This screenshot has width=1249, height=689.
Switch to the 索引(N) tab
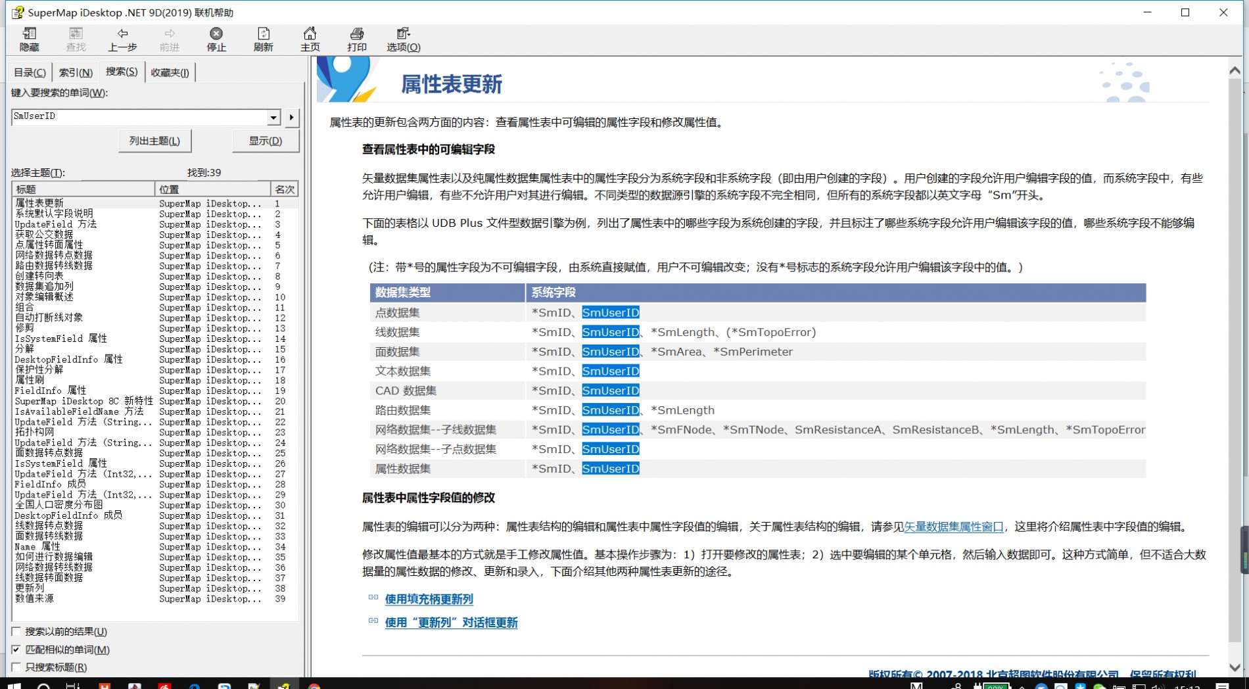click(76, 72)
